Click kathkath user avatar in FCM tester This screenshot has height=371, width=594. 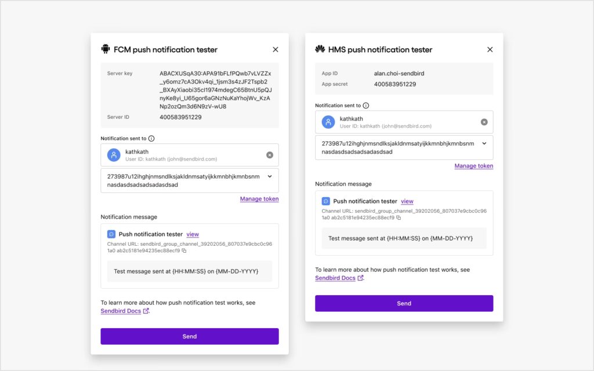click(x=114, y=155)
